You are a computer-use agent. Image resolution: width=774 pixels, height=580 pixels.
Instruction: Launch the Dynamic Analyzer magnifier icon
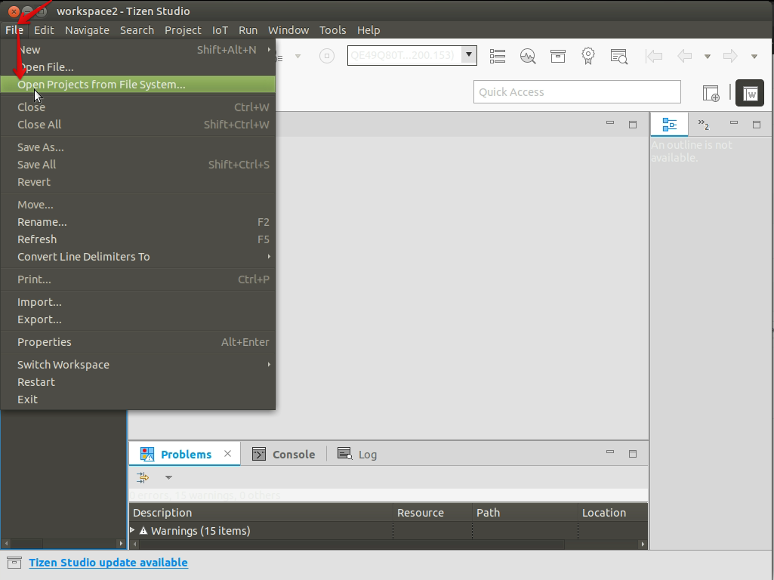528,57
